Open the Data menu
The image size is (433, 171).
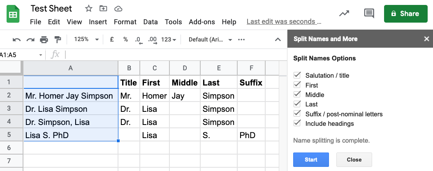click(x=151, y=22)
